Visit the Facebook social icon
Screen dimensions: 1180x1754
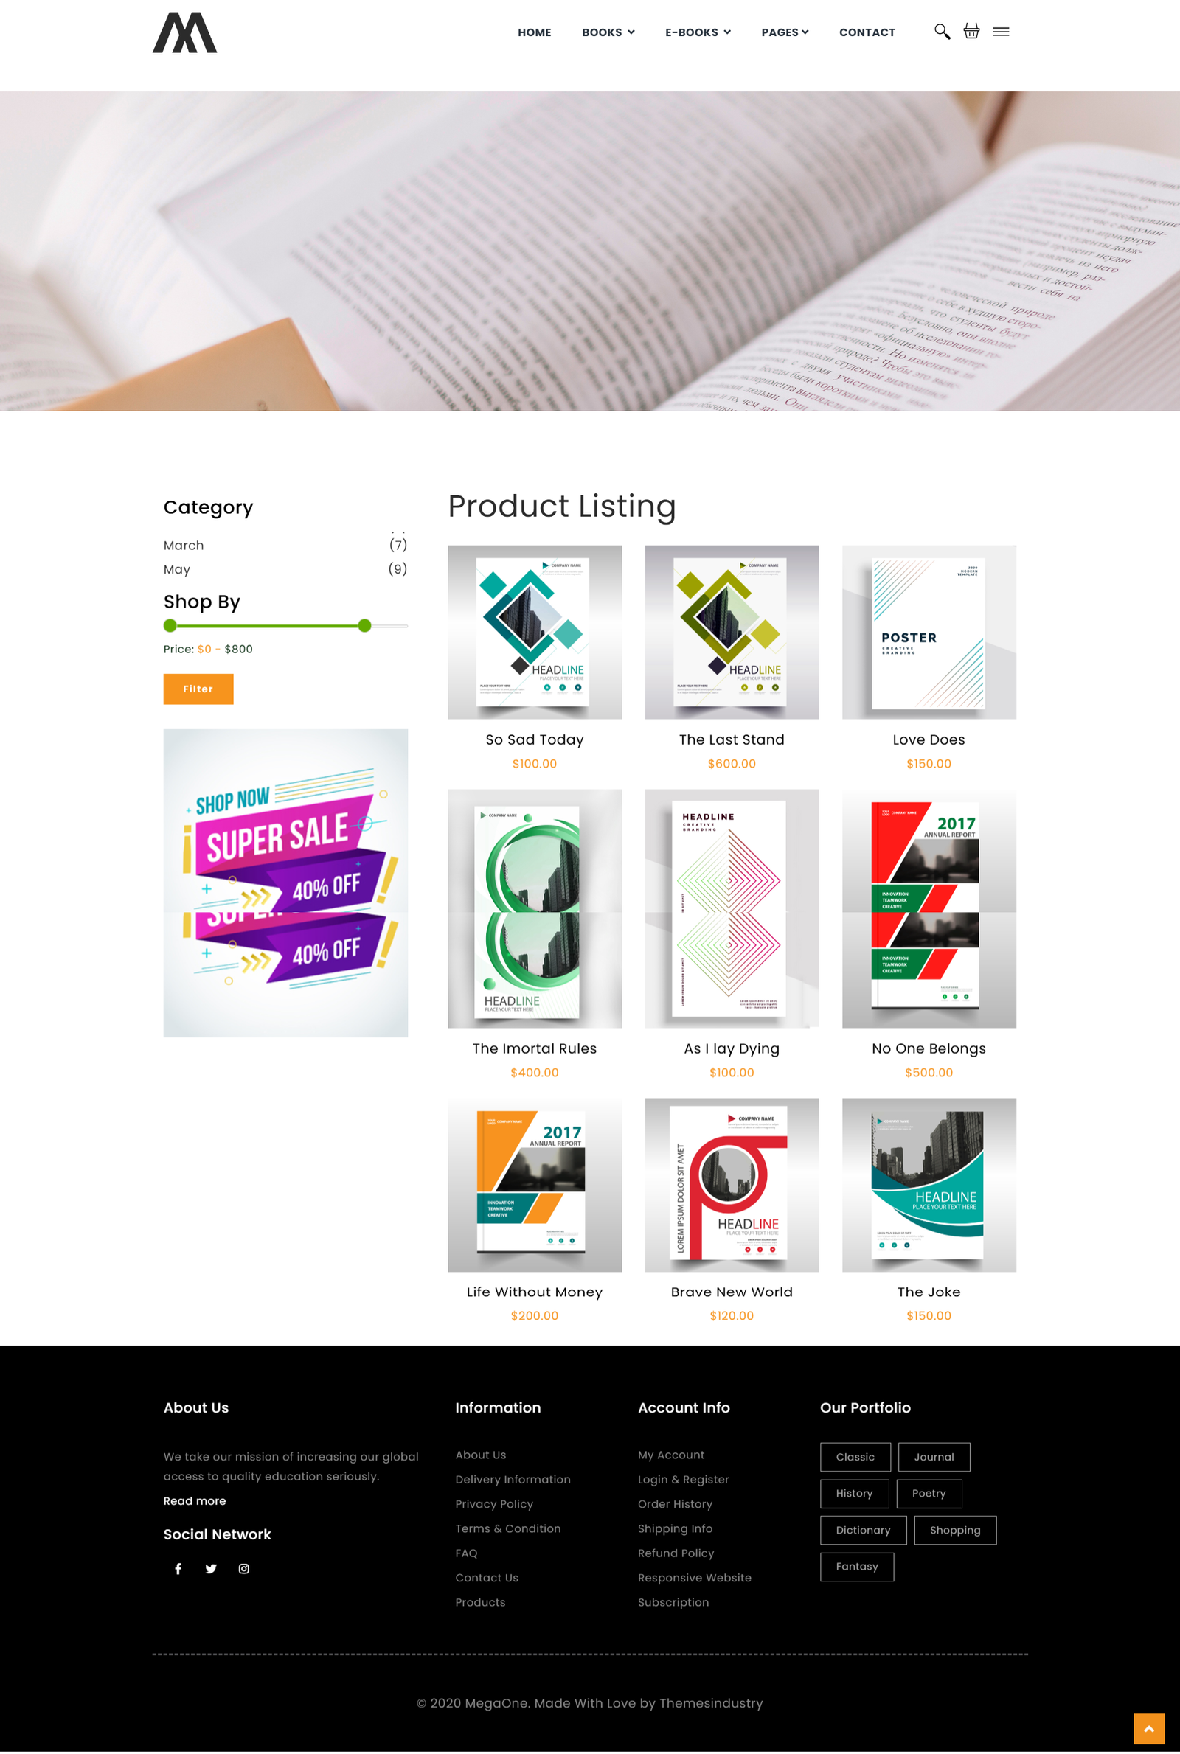point(178,1568)
